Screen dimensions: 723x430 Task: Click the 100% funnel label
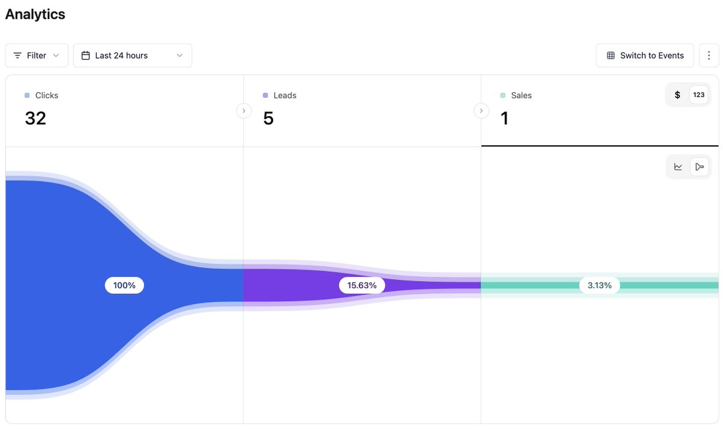click(x=124, y=285)
